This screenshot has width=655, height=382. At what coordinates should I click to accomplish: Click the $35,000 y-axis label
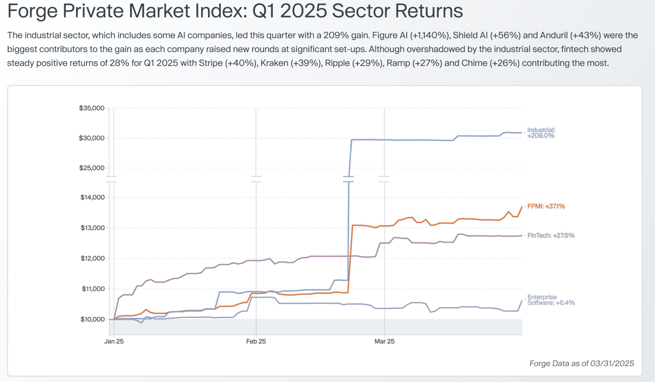[92, 108]
